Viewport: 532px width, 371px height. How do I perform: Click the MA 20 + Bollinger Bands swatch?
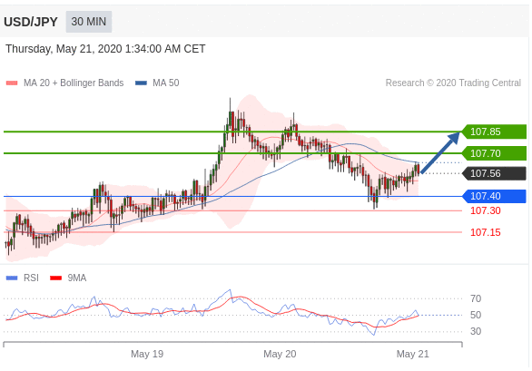12,83
